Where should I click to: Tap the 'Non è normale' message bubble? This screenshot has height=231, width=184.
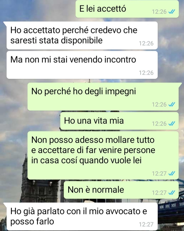121,190
